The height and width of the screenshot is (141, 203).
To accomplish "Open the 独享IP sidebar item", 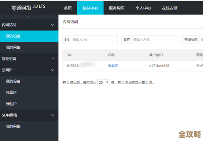I will click(x=29, y=93).
